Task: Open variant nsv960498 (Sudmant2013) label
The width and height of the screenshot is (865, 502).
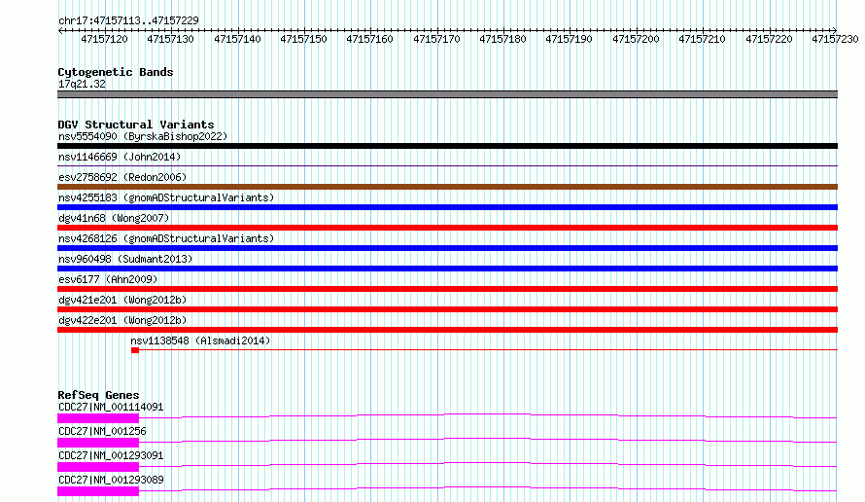Action: (x=125, y=259)
